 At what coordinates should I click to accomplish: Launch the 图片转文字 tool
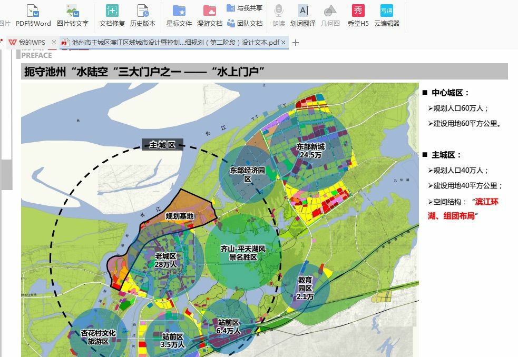(72, 15)
